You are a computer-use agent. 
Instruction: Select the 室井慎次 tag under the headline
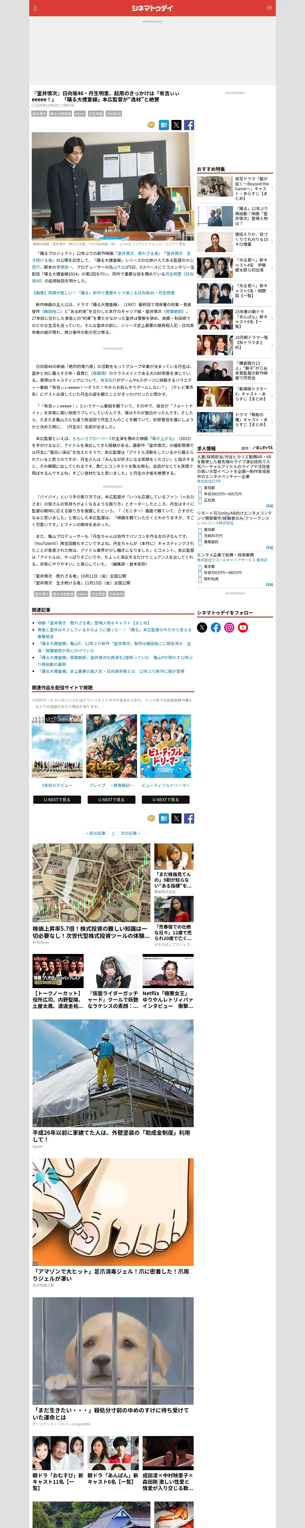pos(39,113)
